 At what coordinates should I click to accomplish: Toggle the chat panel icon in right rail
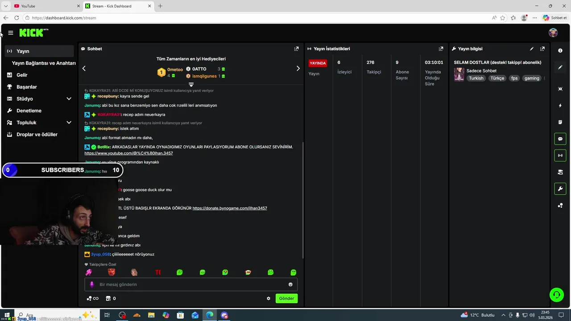point(560,139)
